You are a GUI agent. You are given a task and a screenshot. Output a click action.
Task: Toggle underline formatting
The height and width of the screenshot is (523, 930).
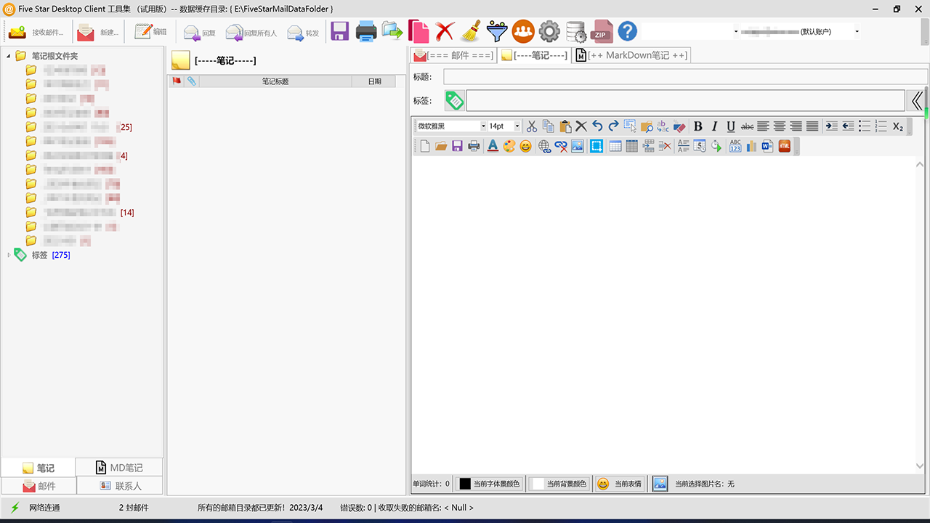click(x=731, y=126)
